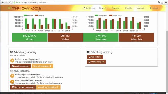The height and width of the screenshot is (94, 168).
Task: Go to Dashboard in navigation
Action: 89,8
